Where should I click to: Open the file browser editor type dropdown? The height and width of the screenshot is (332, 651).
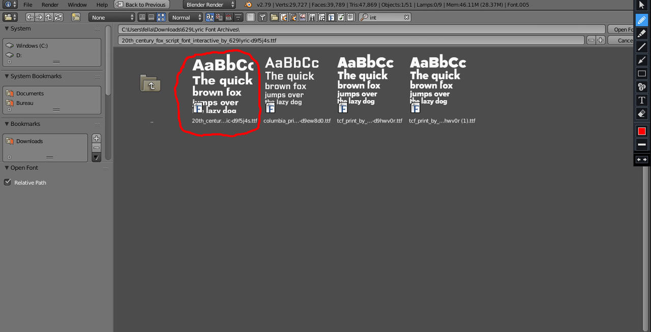pos(11,17)
